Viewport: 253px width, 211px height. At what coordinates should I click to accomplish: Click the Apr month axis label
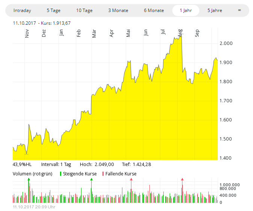click(111, 33)
